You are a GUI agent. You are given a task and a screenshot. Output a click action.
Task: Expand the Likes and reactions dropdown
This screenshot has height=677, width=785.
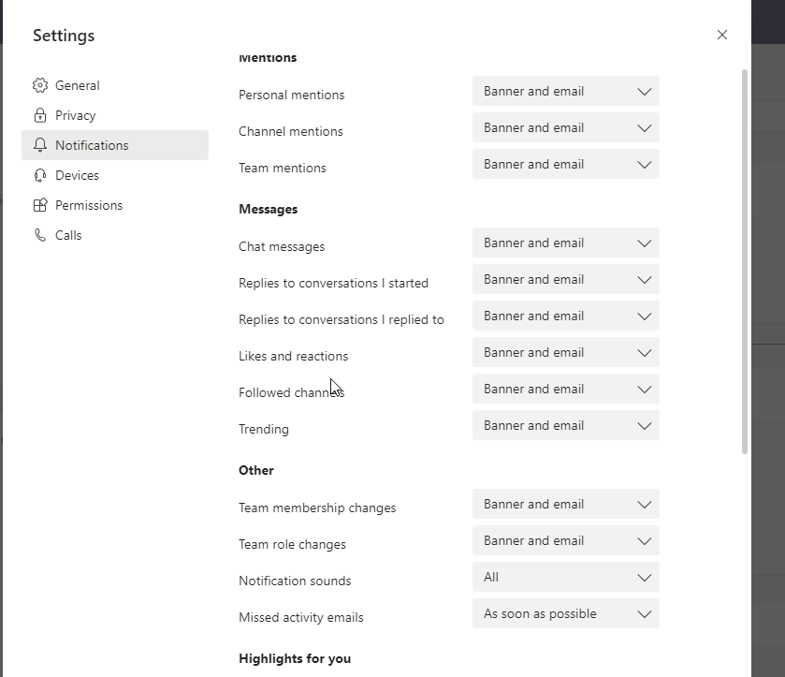pos(565,353)
